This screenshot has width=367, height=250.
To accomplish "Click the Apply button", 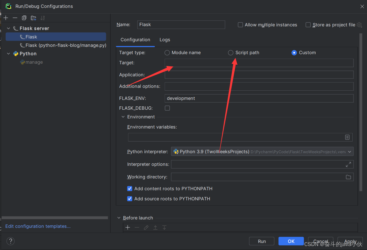I will (350, 241).
